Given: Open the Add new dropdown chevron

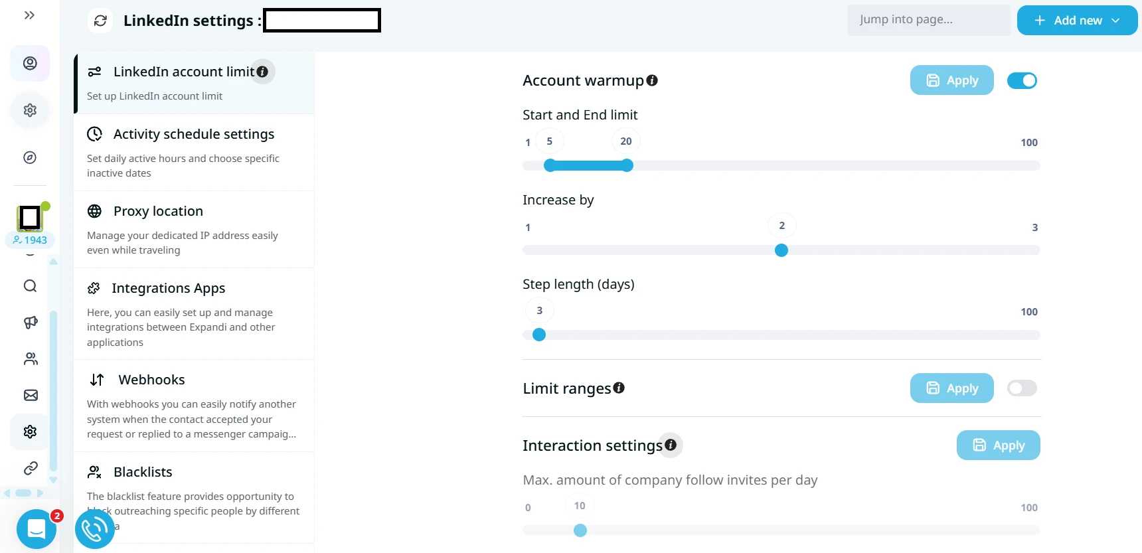Looking at the screenshot, I should (x=1115, y=21).
